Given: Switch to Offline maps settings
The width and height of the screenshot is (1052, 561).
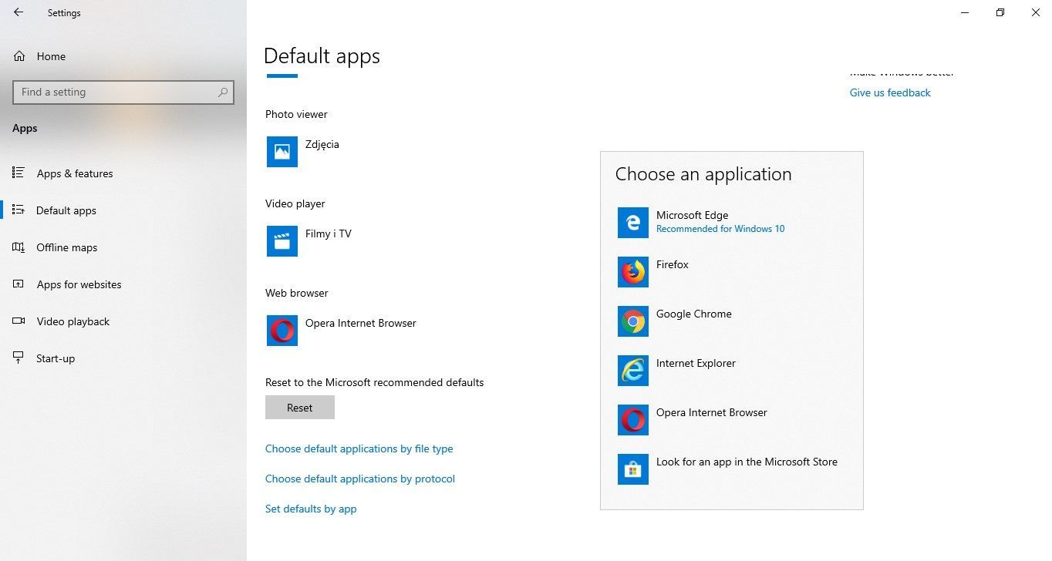Looking at the screenshot, I should point(67,247).
